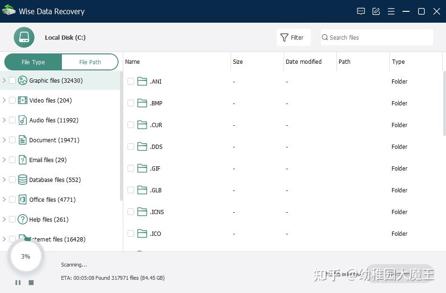Switch to the File Path tab
This screenshot has width=446, height=293.
(90, 62)
